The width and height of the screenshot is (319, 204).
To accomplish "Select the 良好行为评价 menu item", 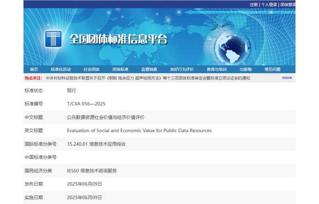I will click(x=182, y=69).
